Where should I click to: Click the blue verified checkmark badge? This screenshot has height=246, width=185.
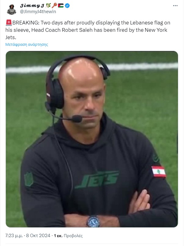(67, 6)
